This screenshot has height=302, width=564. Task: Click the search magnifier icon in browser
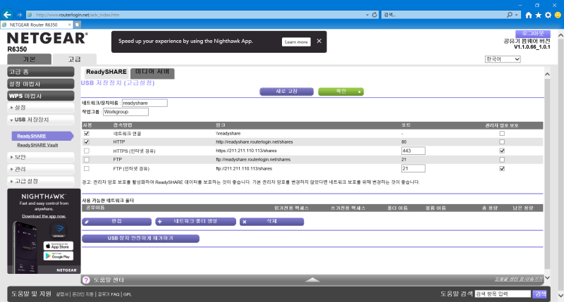(x=509, y=15)
